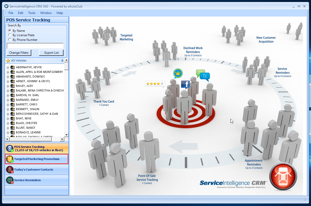Viewport: 311px width, 206px height.
Task: Click the Change Filters button
Action: click(19, 53)
